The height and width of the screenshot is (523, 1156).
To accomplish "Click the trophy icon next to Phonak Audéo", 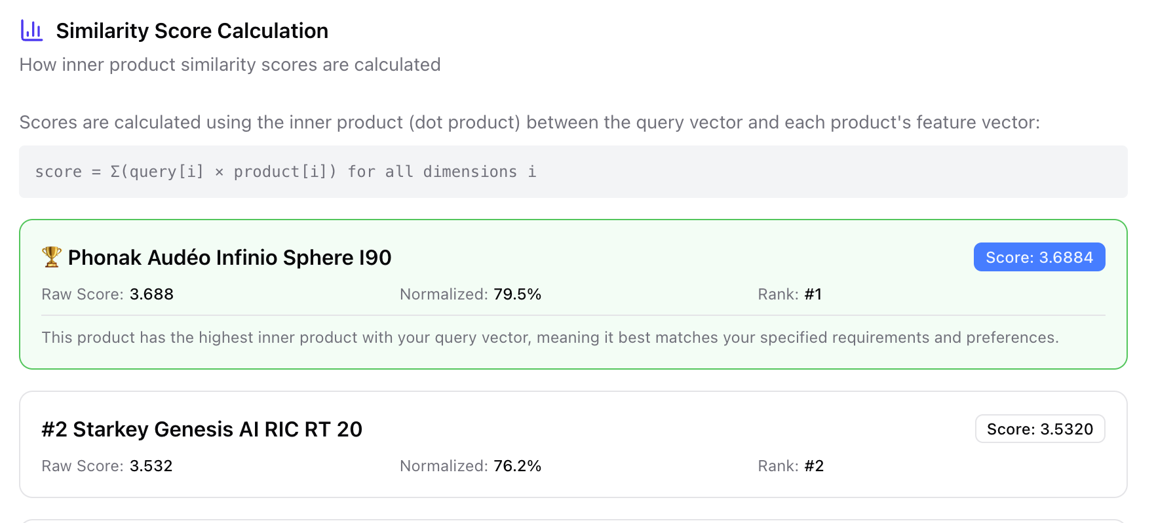I will [x=52, y=257].
